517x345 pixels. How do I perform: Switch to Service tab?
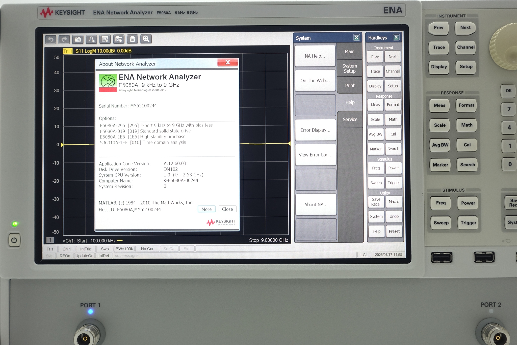[350, 119]
